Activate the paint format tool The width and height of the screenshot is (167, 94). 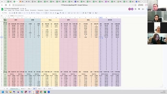pos(17,13)
